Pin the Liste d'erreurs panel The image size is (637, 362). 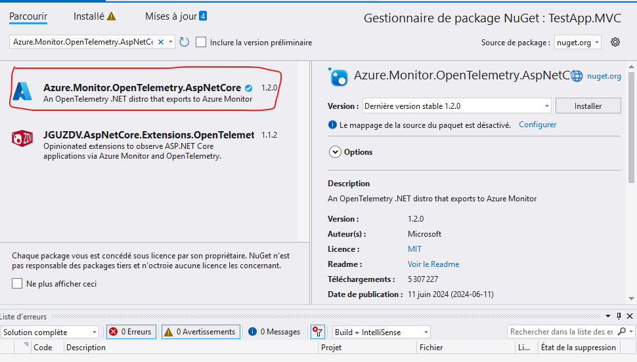click(619, 316)
